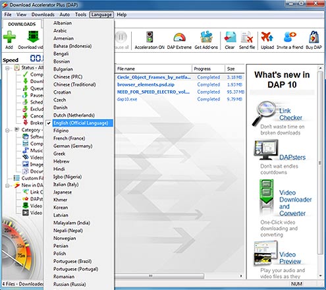326x290 pixels.
Task: Open the Link Checker link
Action: pyautogui.click(x=290, y=114)
